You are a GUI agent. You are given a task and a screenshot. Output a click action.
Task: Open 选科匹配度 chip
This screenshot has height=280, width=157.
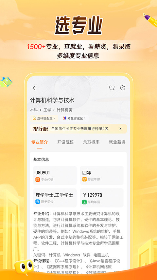click(x=44, y=118)
